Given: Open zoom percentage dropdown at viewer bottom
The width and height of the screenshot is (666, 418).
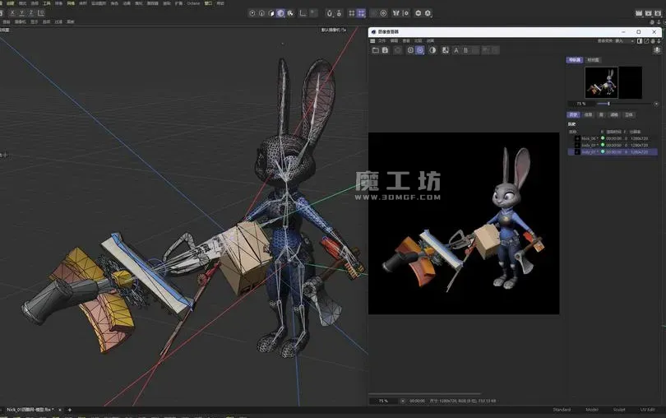Looking at the screenshot, I should click(383, 401).
